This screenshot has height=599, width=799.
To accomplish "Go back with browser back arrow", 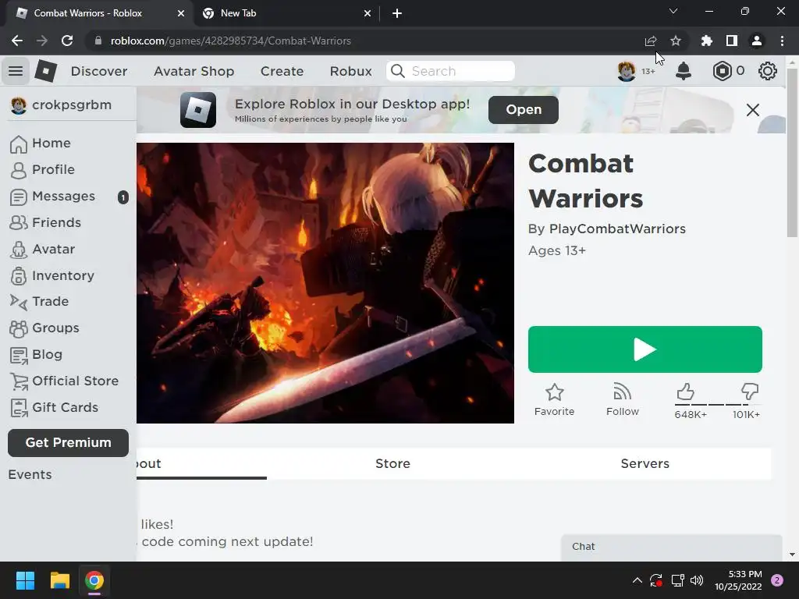I will 17,41.
